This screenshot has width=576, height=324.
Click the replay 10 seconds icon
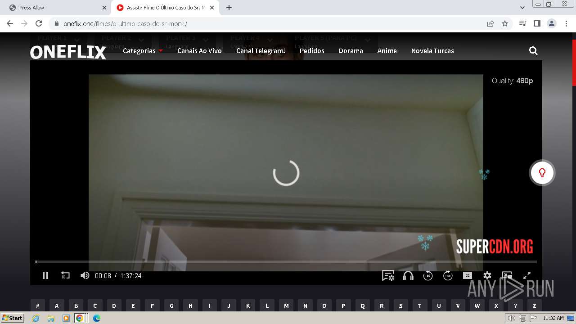click(65, 275)
